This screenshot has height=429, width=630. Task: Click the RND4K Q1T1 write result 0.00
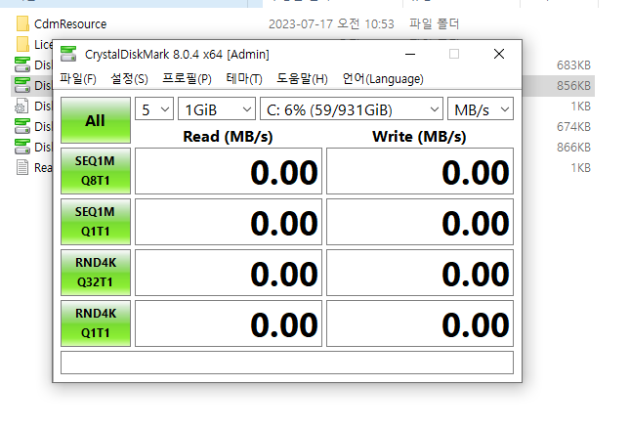pos(420,323)
